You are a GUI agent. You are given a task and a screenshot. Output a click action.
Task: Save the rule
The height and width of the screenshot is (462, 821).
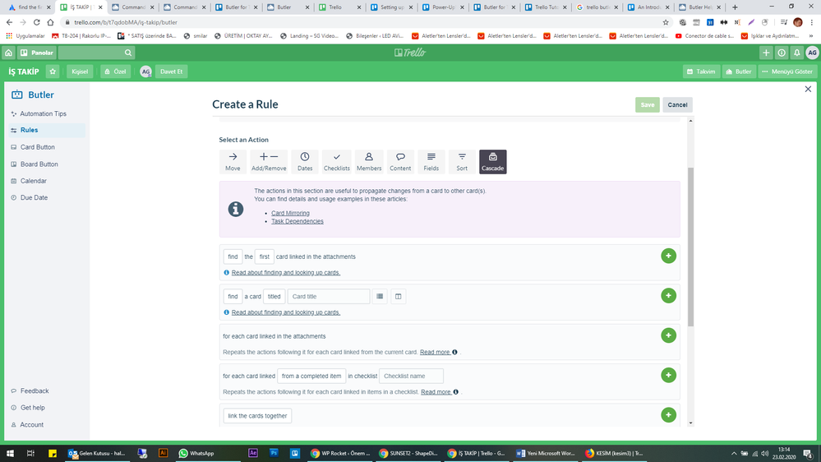(x=647, y=104)
